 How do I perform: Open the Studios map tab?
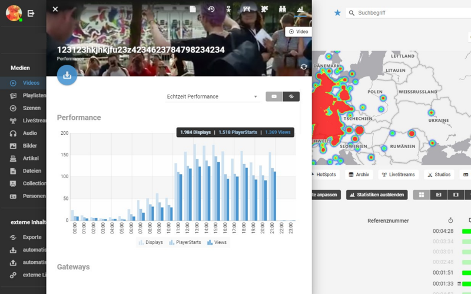tap(439, 175)
